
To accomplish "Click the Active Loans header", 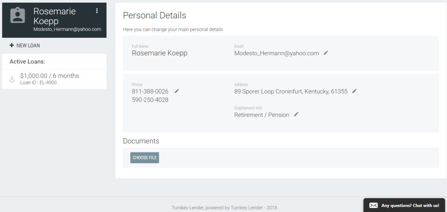I will click(27, 62).
